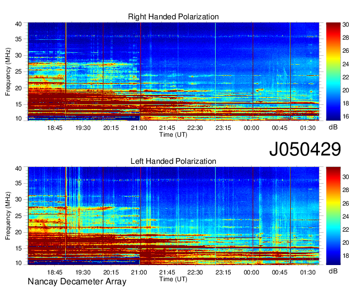355x288 pixels.
Task: Click "Frequency (MHz)" label of Right Handed plot
Action: (8, 71)
